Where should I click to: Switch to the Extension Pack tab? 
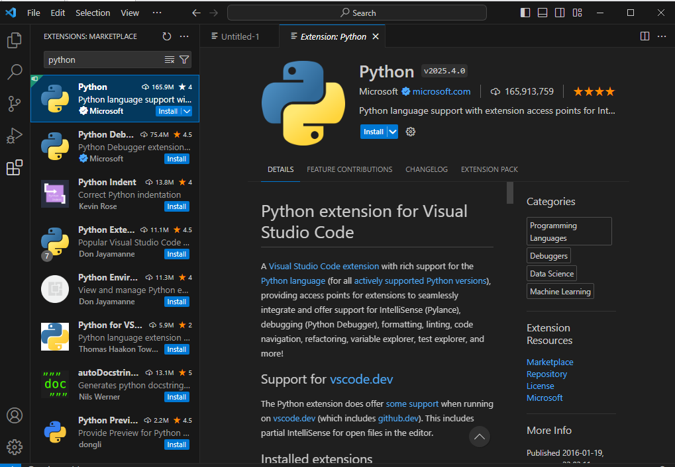pos(490,169)
